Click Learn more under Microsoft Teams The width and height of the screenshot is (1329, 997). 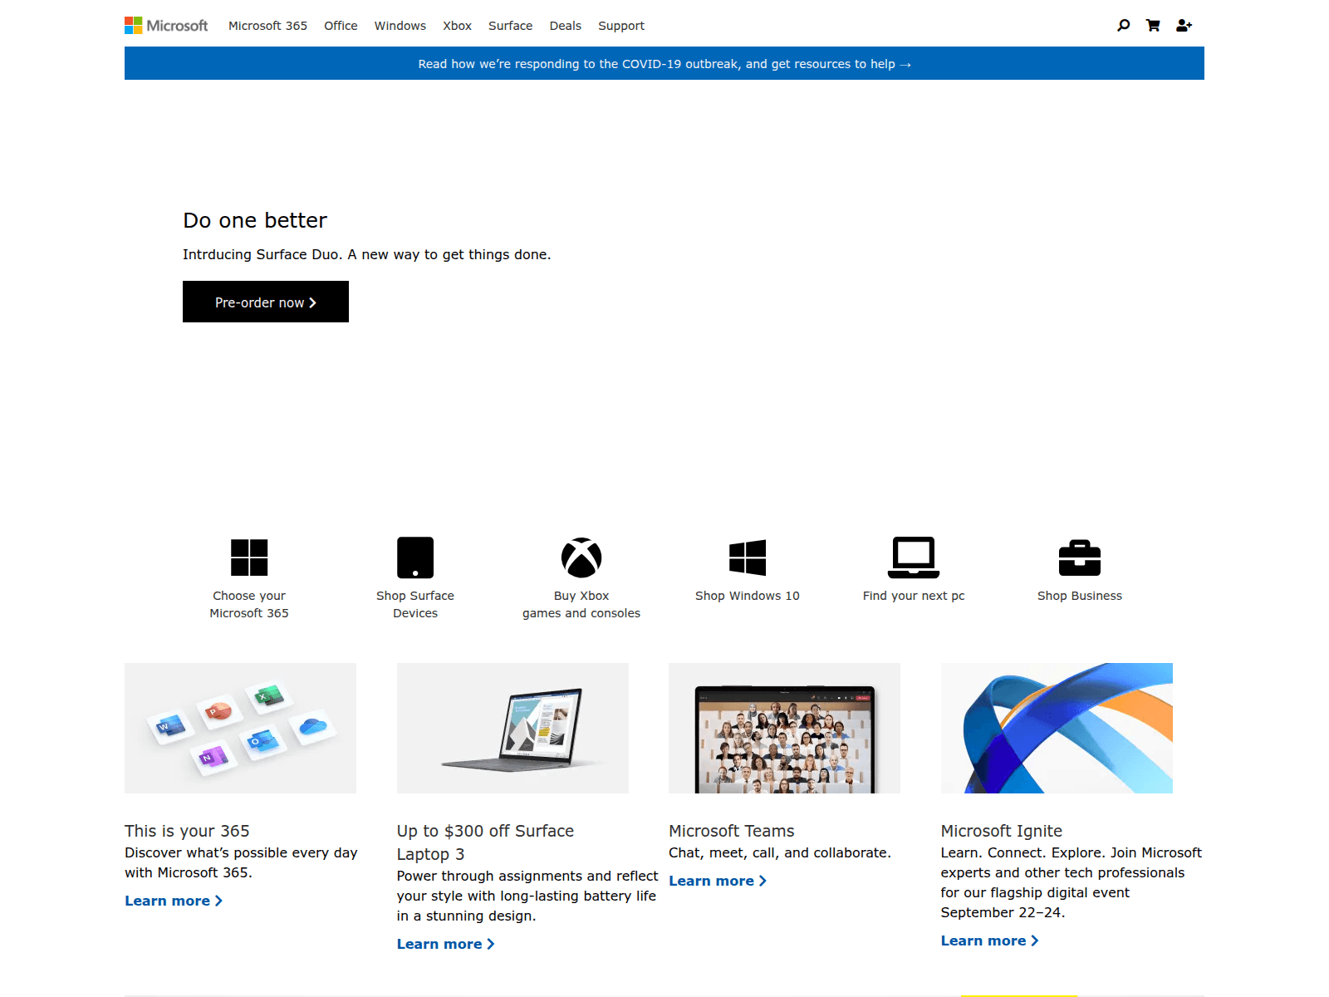point(718,881)
